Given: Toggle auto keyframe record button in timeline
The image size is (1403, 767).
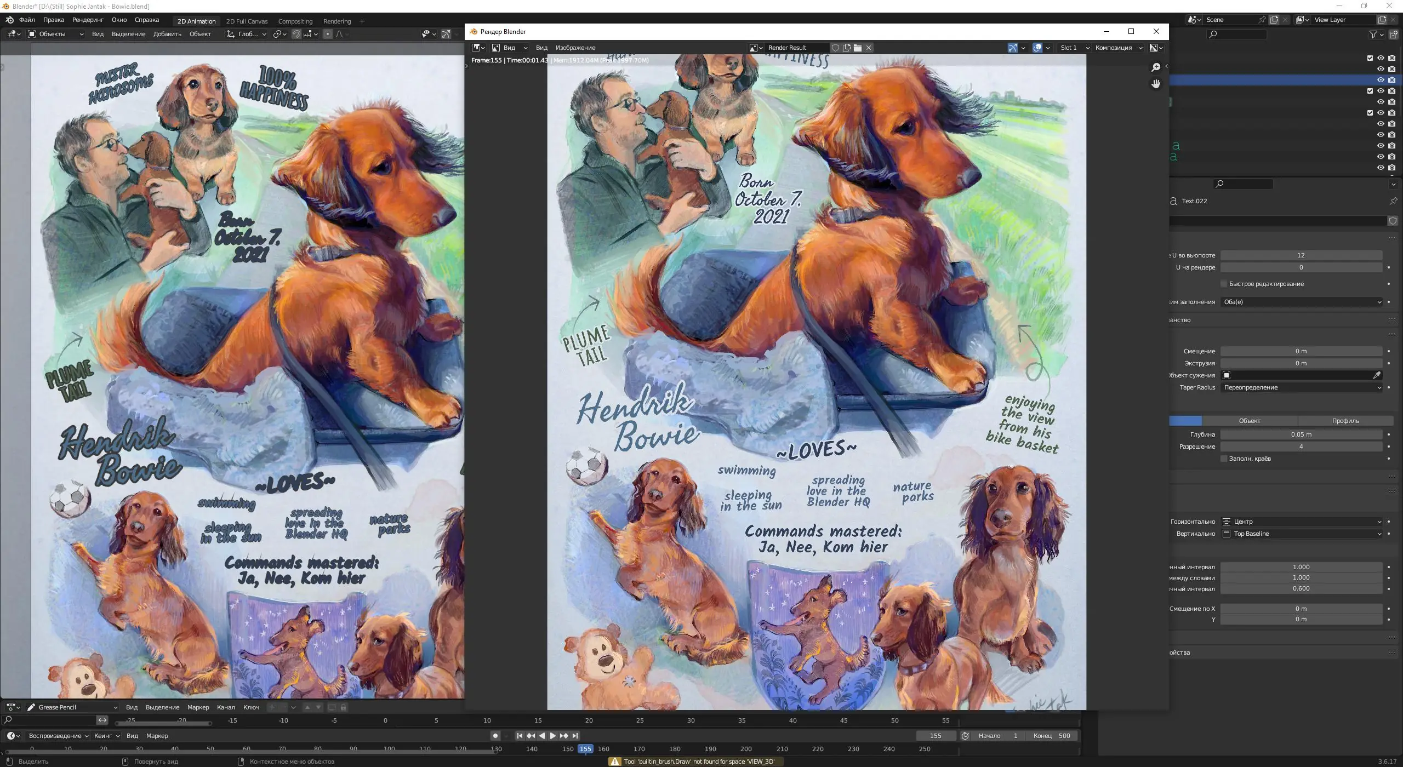Looking at the screenshot, I should click(x=495, y=736).
